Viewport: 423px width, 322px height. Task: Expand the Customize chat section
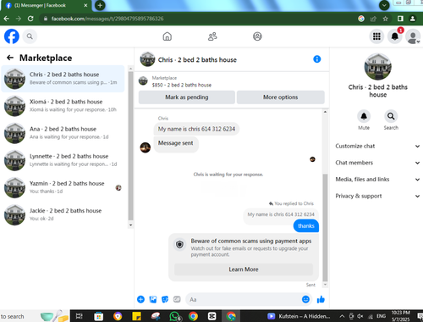coord(377,146)
